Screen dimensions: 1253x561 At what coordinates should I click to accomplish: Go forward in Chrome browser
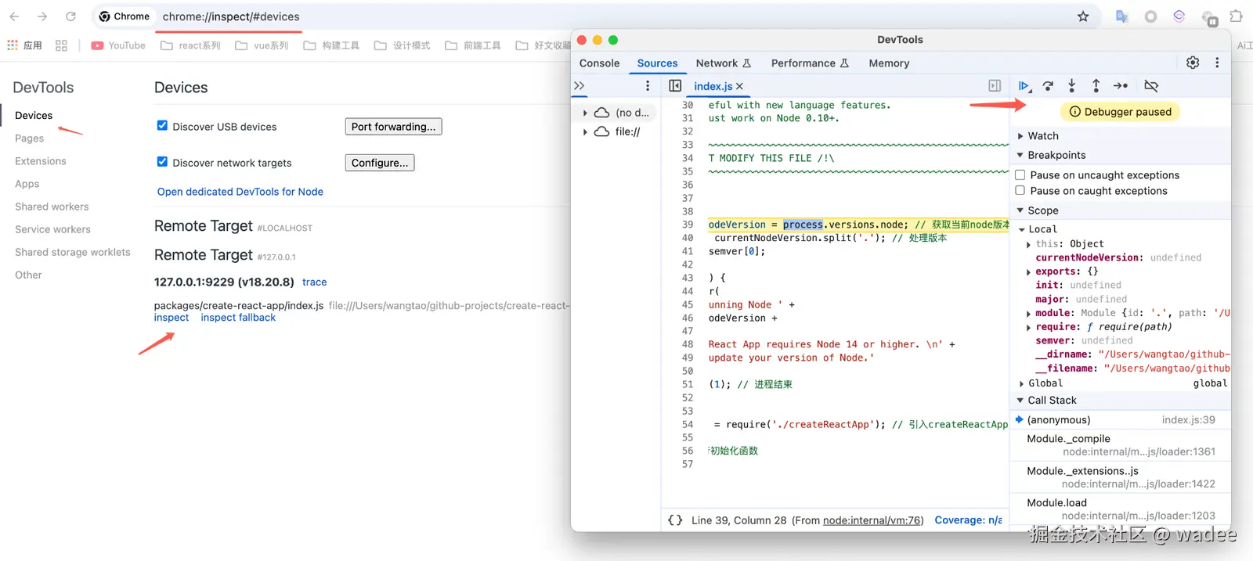[x=42, y=16]
